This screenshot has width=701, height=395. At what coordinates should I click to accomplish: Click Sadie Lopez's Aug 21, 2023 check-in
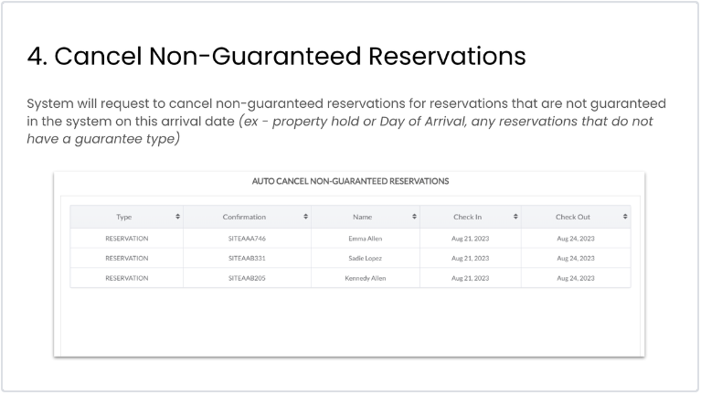(x=470, y=258)
